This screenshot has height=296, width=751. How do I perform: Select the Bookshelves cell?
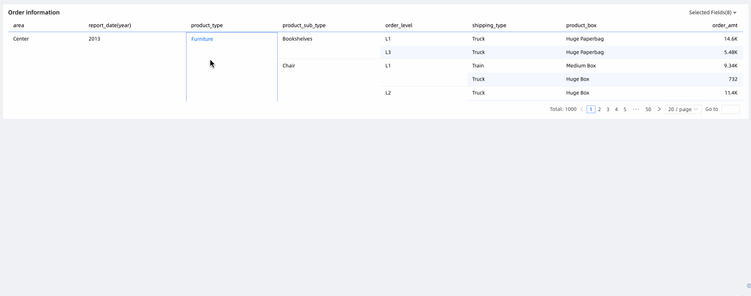(297, 39)
